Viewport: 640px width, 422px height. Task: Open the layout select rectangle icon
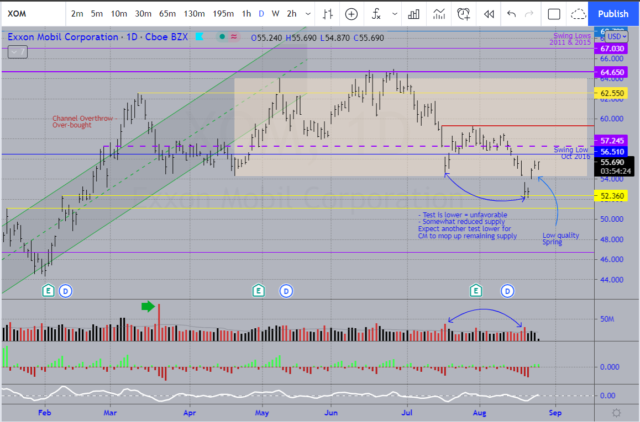click(554, 14)
